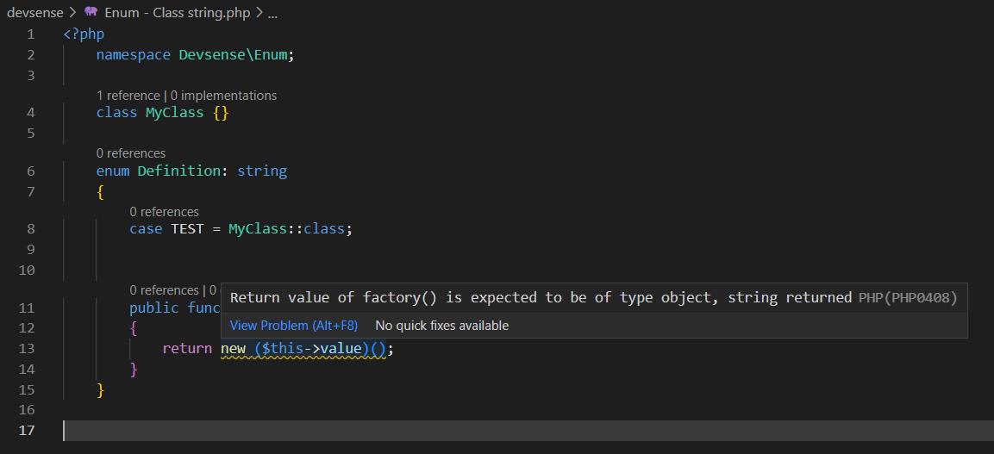Viewport: 994px width, 454px height.
Task: Click '0 references' above case TEST
Action: [x=164, y=211]
